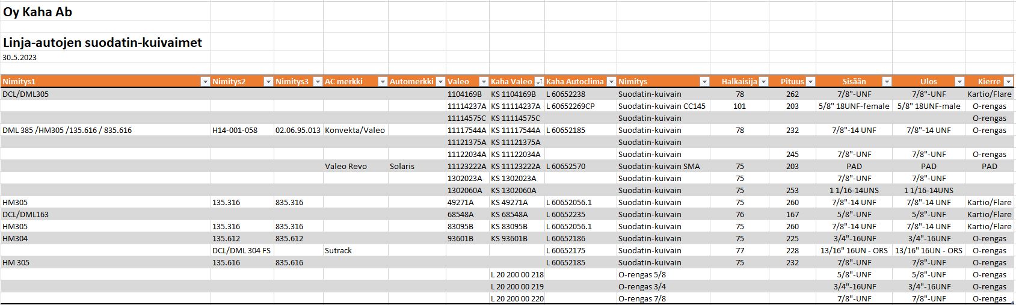This screenshot has height=305, width=1016.
Task: Select the 02.06.95.013 cell
Action: pos(298,131)
